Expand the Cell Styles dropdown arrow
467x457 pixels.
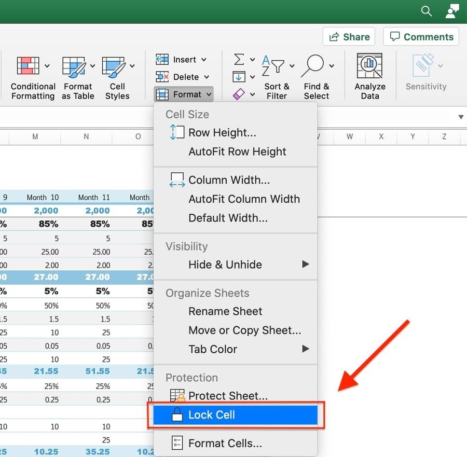[132, 66]
